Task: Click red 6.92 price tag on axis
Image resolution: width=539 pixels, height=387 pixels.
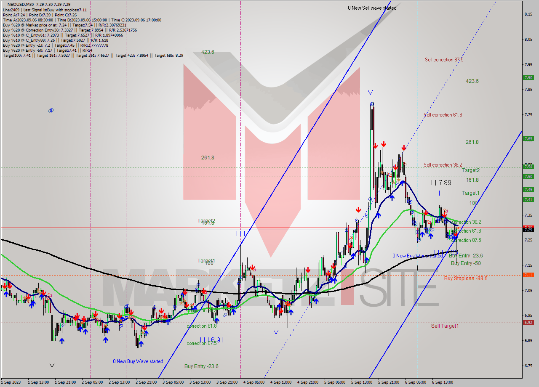Action: click(x=528, y=323)
